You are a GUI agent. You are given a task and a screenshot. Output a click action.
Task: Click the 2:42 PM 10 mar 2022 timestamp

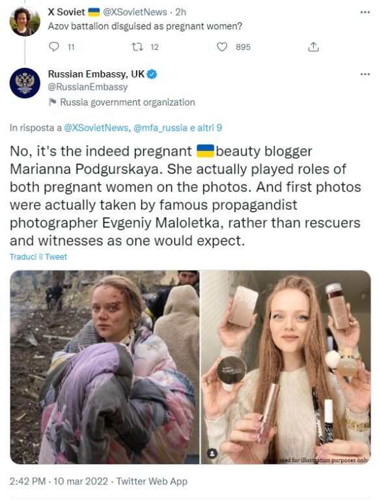59,481
